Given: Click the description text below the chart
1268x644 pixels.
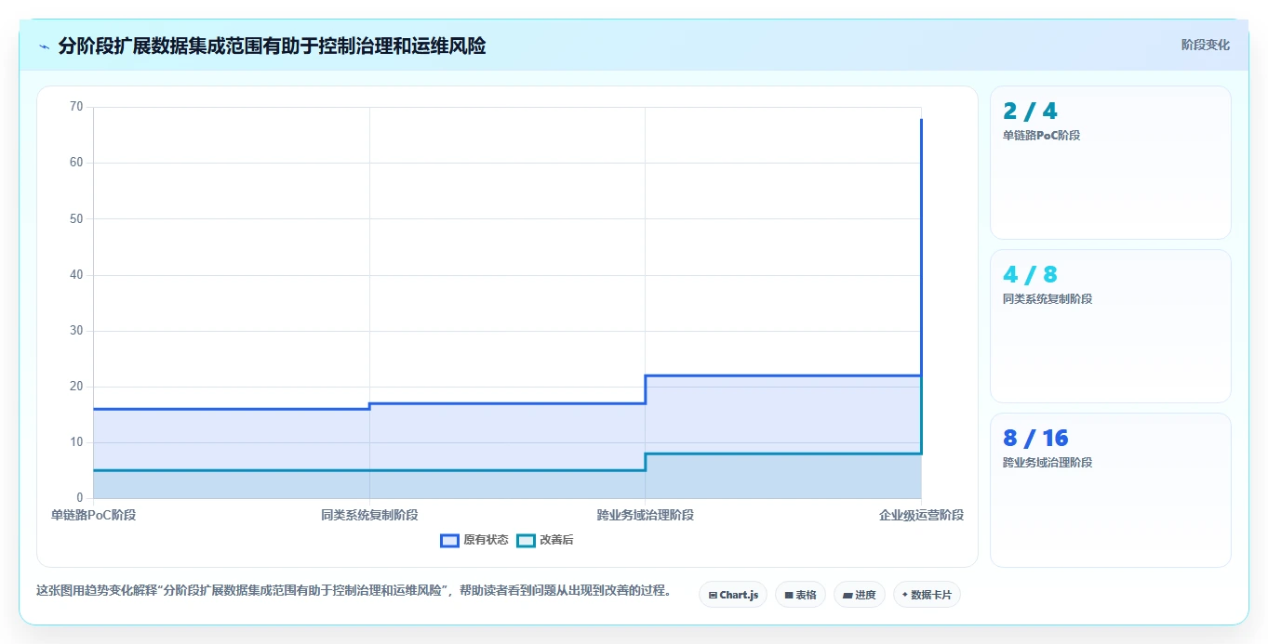Looking at the screenshot, I should pyautogui.click(x=354, y=591).
